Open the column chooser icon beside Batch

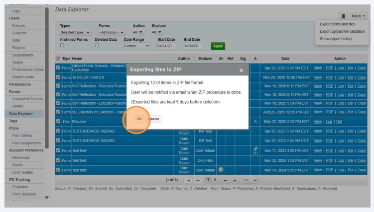(343, 16)
